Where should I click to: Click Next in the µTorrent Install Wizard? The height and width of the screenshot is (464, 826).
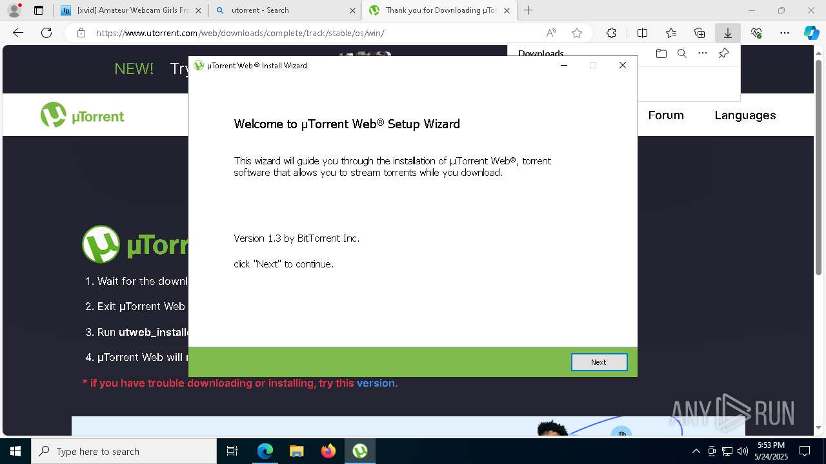pos(599,362)
